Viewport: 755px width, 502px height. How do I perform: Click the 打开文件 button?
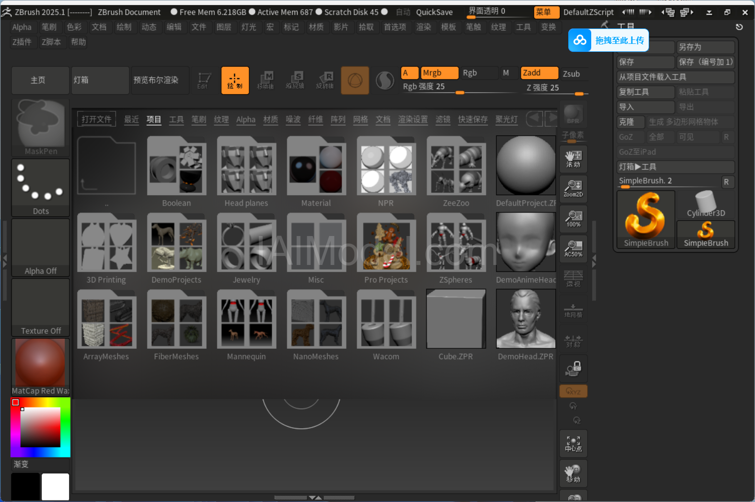pyautogui.click(x=96, y=119)
